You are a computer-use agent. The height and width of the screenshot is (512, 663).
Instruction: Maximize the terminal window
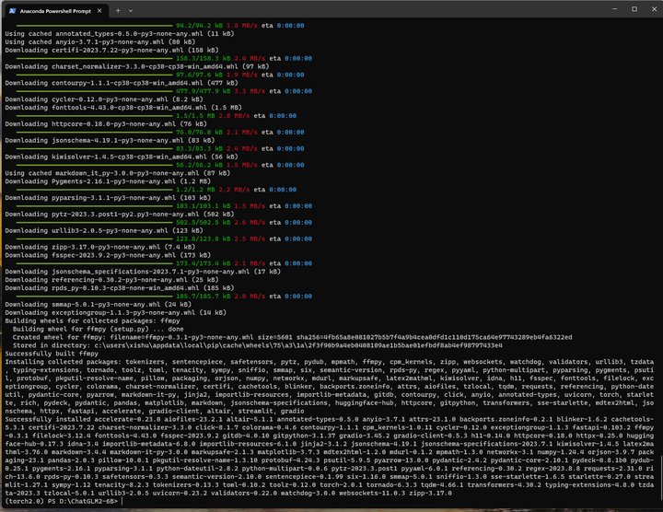click(634, 9)
